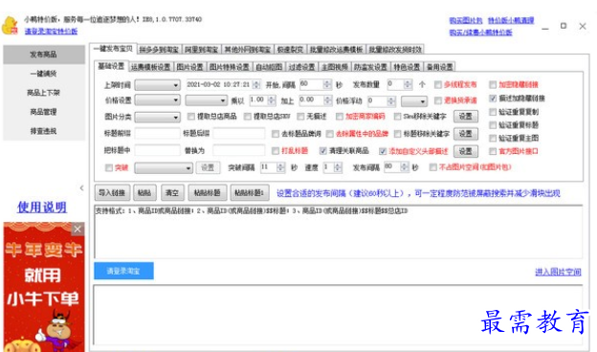This screenshot has height=352, width=597.
Task: Switch to the 批量修改运费模板 tab
Action: (336, 50)
